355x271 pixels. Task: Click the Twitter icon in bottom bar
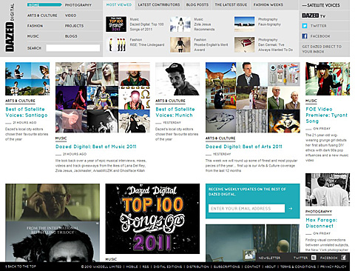coord(314,258)
